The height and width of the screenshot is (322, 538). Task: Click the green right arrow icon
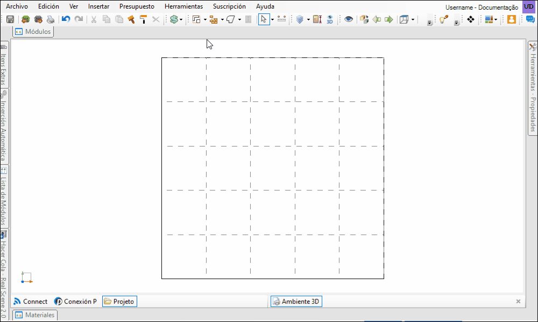[389, 19]
